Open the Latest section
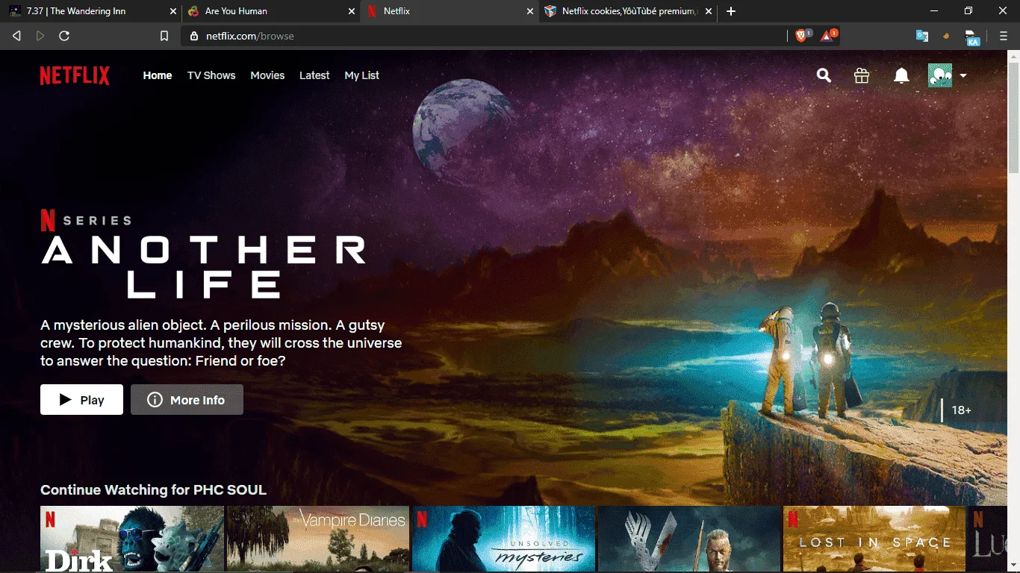The width and height of the screenshot is (1020, 573). click(x=314, y=75)
